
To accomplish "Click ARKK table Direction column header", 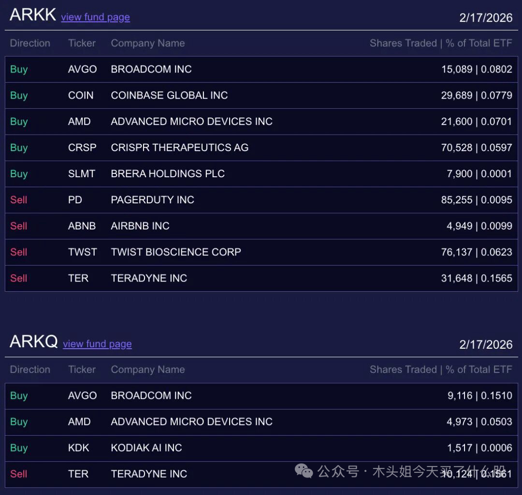I will point(30,43).
